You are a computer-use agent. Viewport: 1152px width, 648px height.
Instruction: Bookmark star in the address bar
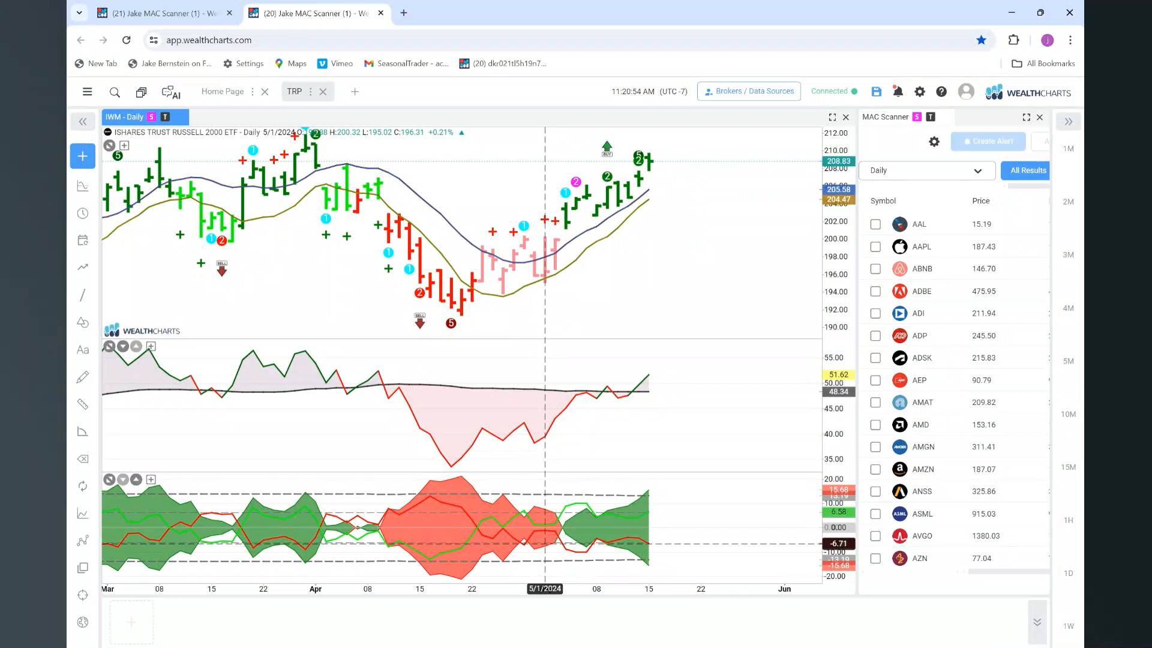coord(981,40)
